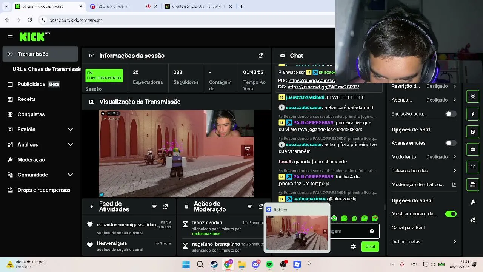
Task: Toggle Exclusivo para switch
Action: tap(451, 114)
